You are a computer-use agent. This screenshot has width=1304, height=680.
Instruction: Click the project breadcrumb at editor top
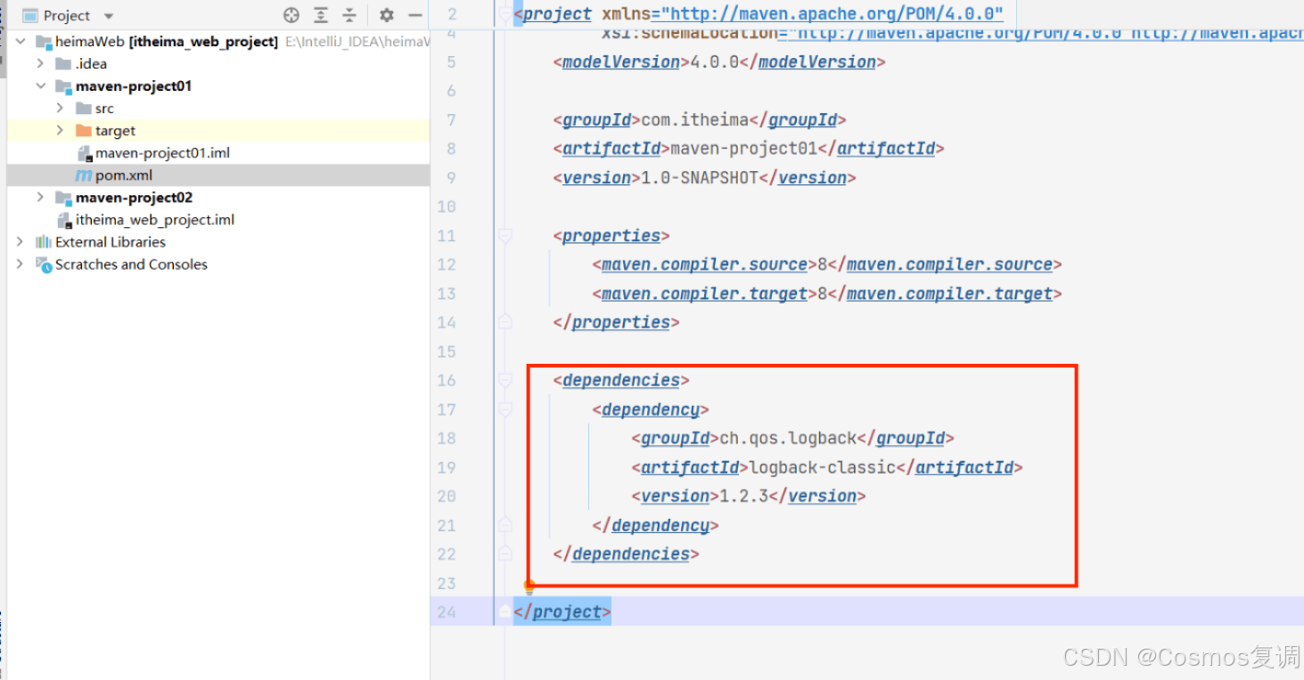[556, 13]
